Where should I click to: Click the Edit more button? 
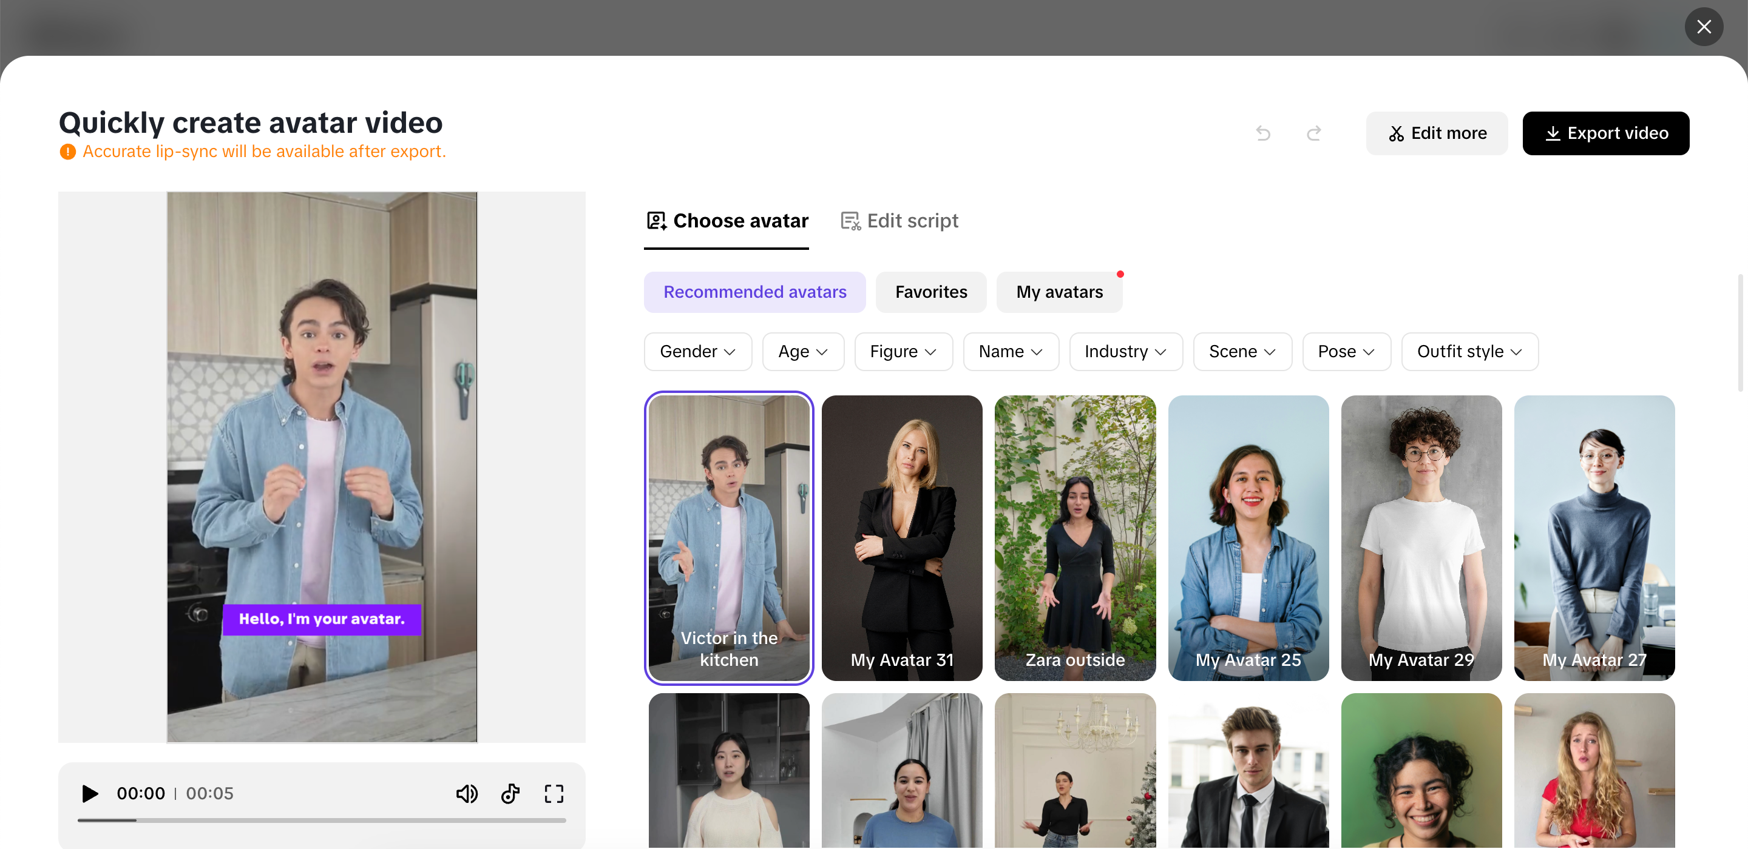coord(1437,133)
